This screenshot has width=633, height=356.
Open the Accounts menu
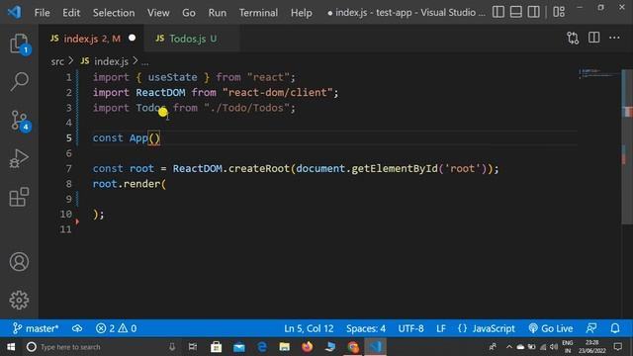coord(19,261)
